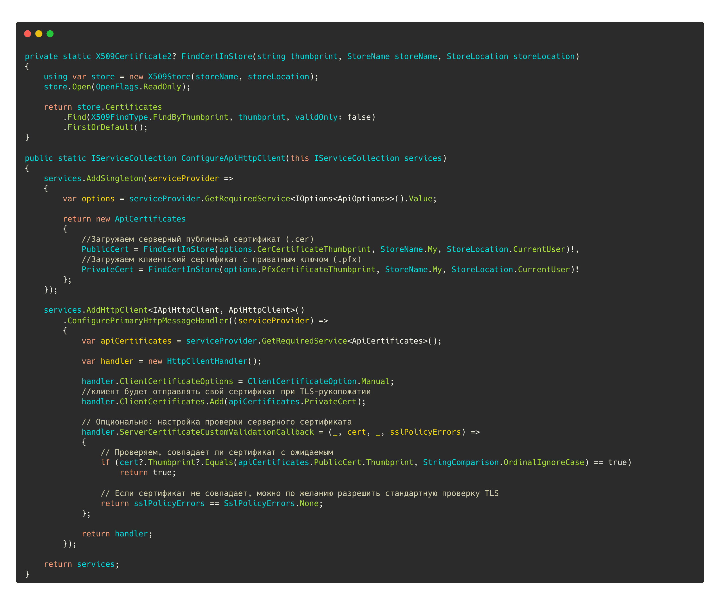This screenshot has height=605, width=720.
Task: Click the FindByThumbprint enum member
Action: point(190,117)
